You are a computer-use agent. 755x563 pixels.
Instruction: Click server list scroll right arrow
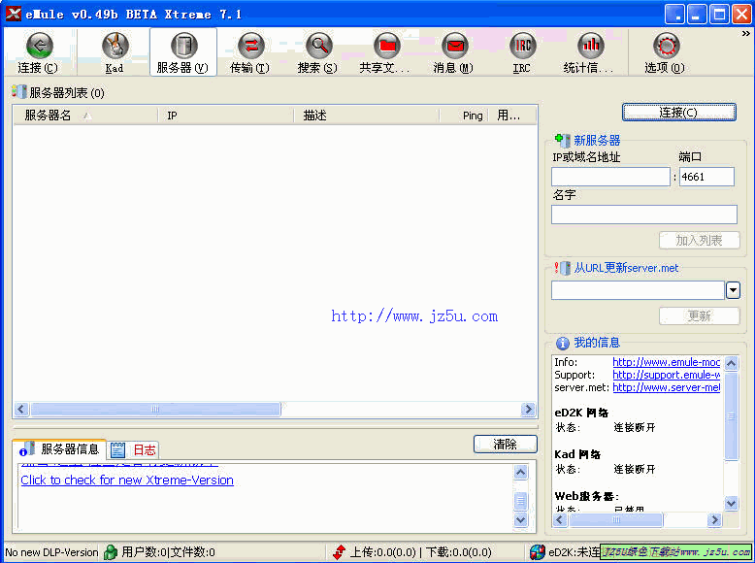[528, 410]
